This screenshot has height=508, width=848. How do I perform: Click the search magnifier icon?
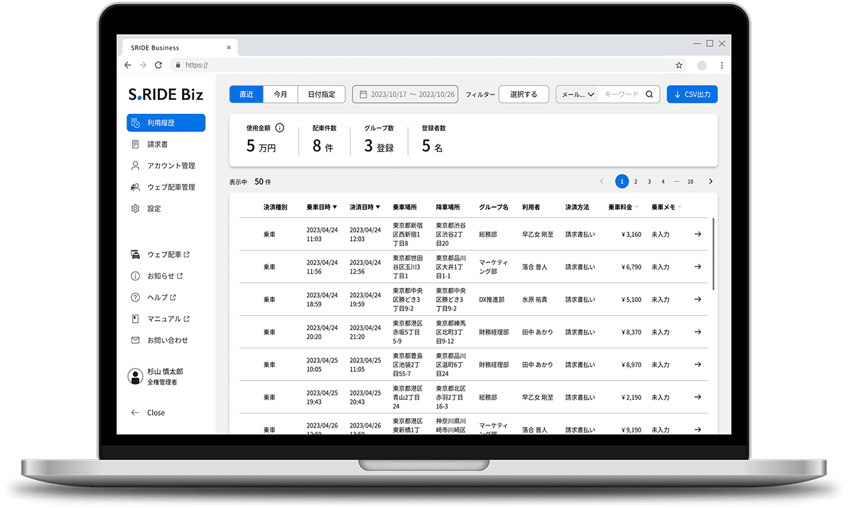tap(649, 94)
